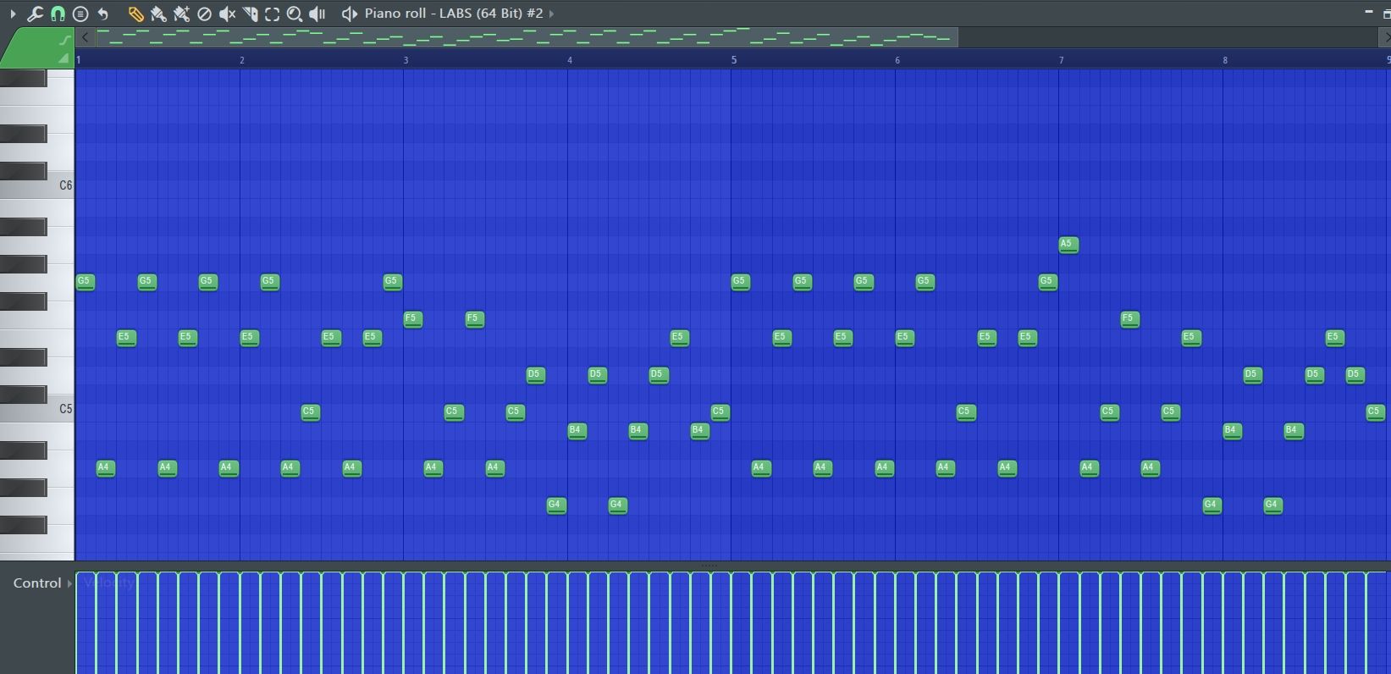Screen dimensions: 1391x674
Task: Select the Paint in drum mode tool
Action: [181, 14]
